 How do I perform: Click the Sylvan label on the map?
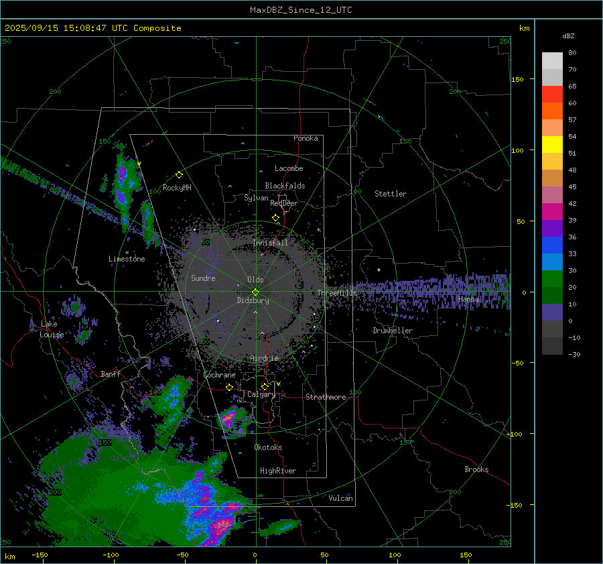tap(256, 198)
